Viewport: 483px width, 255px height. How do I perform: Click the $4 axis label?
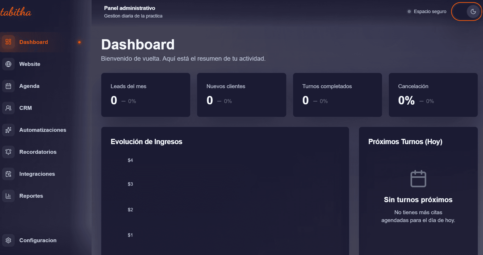[130, 160]
